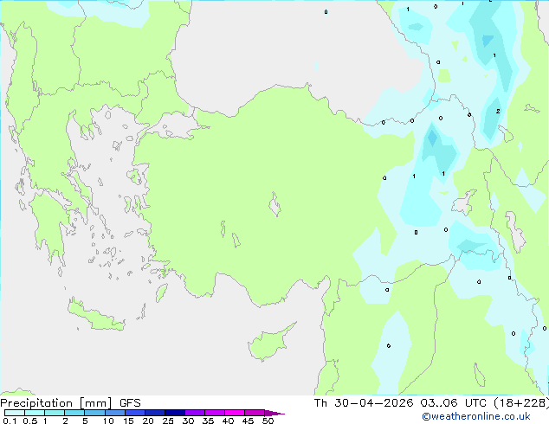Choose the 25–30 mm dark navy legend box

point(175,413)
